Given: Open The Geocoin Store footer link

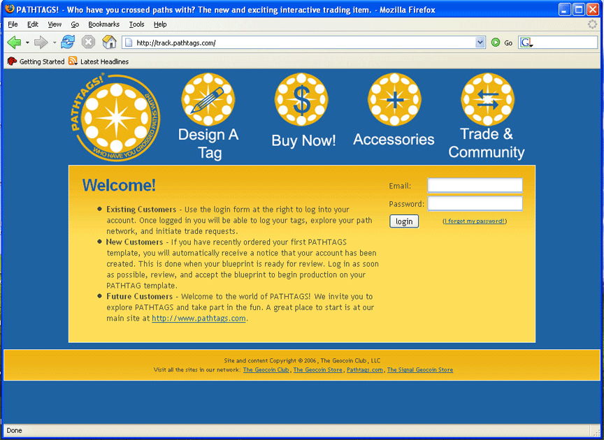Looking at the screenshot, I should click(x=318, y=369).
